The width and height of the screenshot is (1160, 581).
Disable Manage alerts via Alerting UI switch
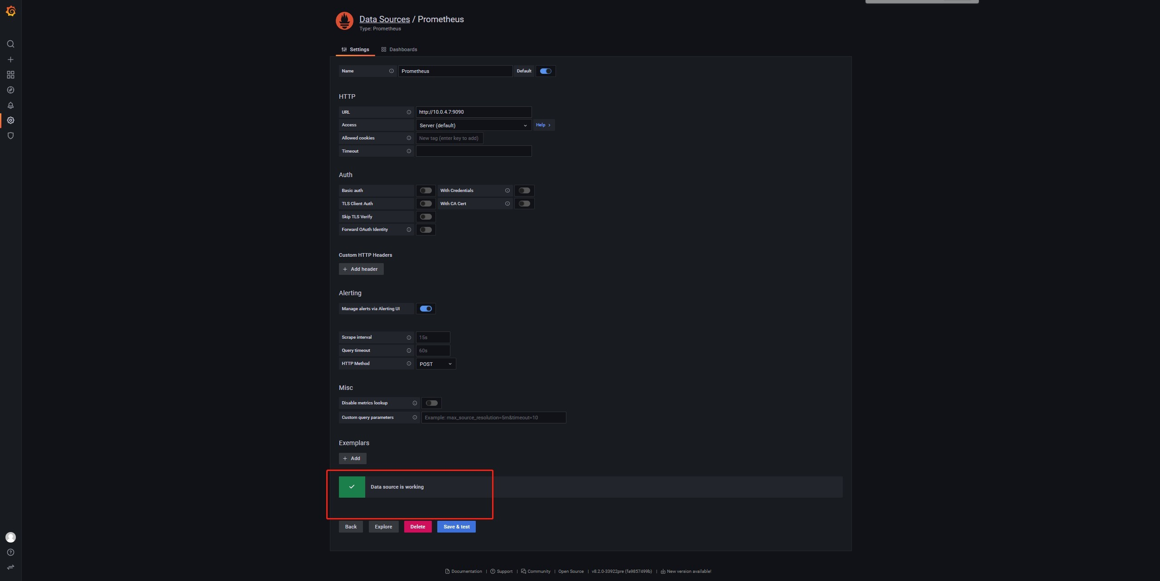(426, 309)
